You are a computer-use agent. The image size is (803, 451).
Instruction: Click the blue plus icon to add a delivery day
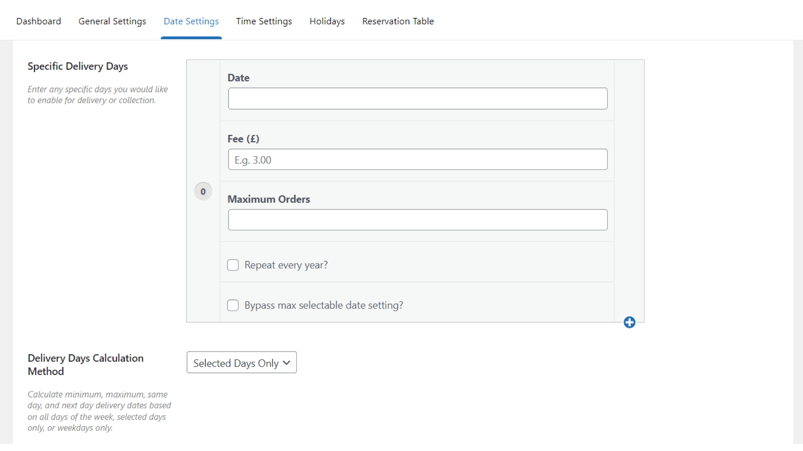(629, 322)
